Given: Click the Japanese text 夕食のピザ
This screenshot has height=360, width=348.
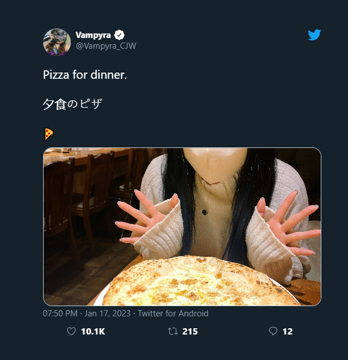Looking at the screenshot, I should 72,104.
